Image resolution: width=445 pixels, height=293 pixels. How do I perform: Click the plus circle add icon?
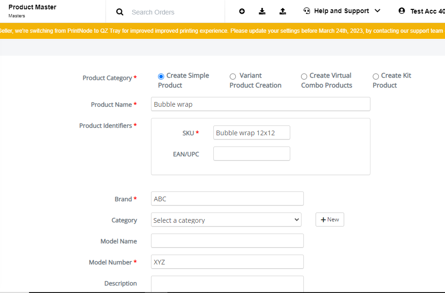[x=242, y=11]
